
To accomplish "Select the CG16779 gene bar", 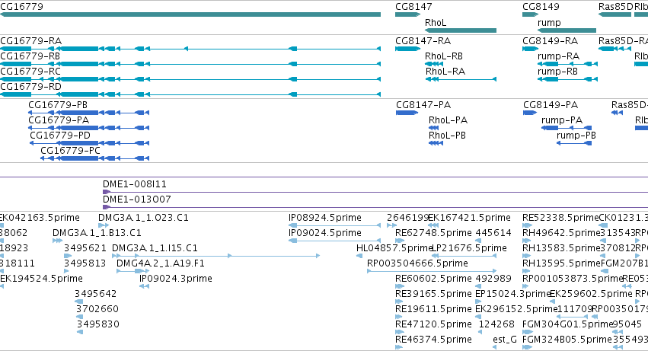I will (190, 14).
